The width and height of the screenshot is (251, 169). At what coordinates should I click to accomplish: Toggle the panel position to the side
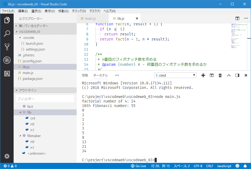pyautogui.click(x=237, y=75)
